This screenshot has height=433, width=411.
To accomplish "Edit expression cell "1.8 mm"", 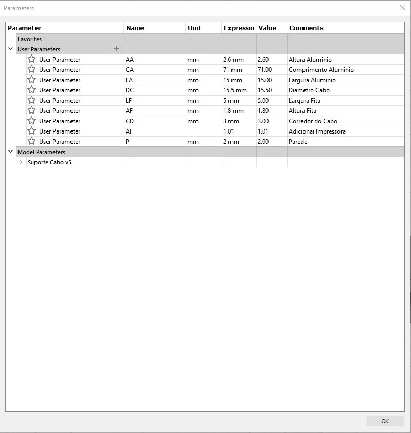I will pos(239,111).
